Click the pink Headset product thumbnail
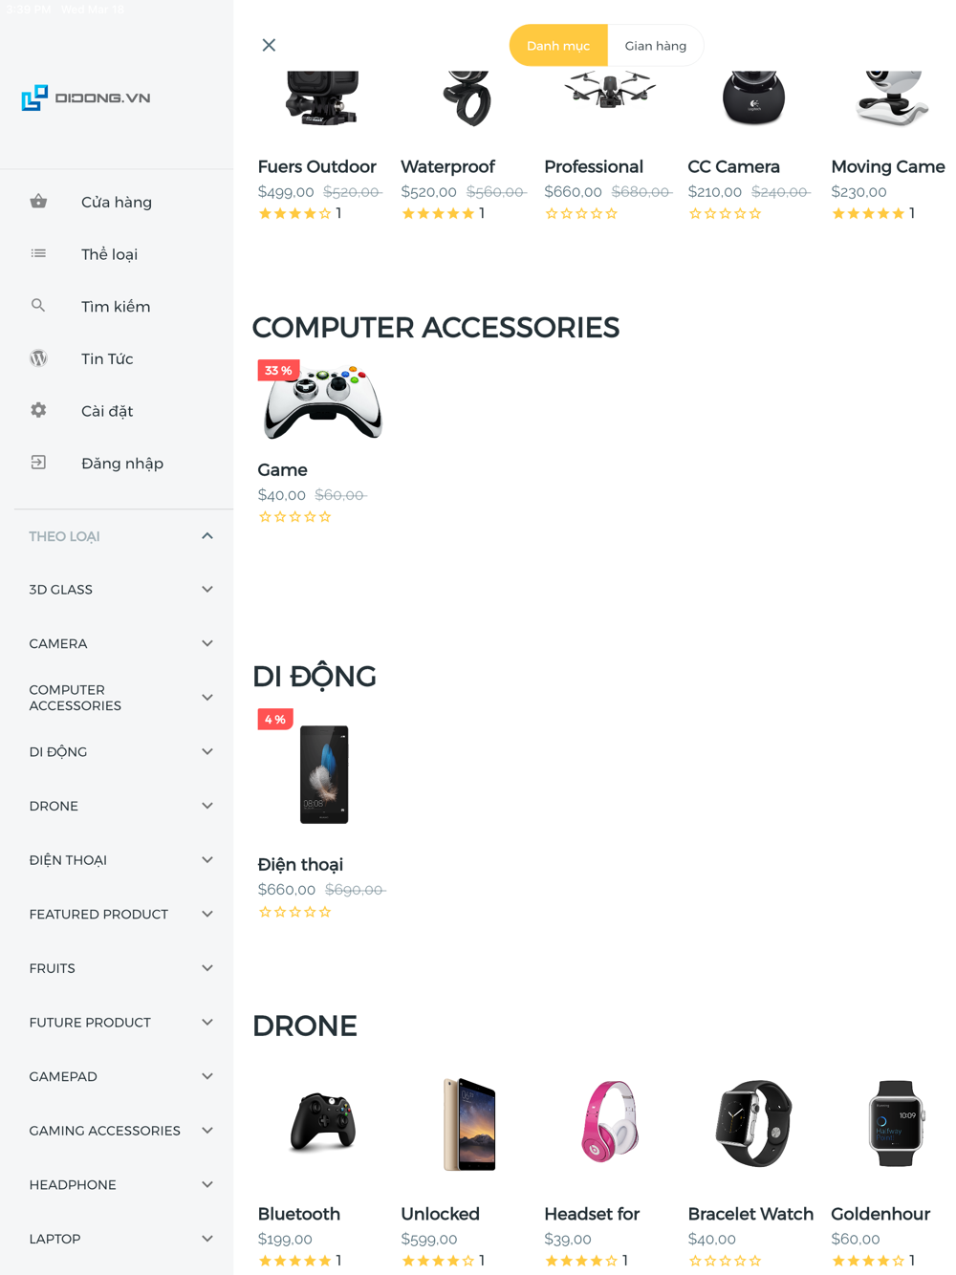The image size is (956, 1275). 610,1123
